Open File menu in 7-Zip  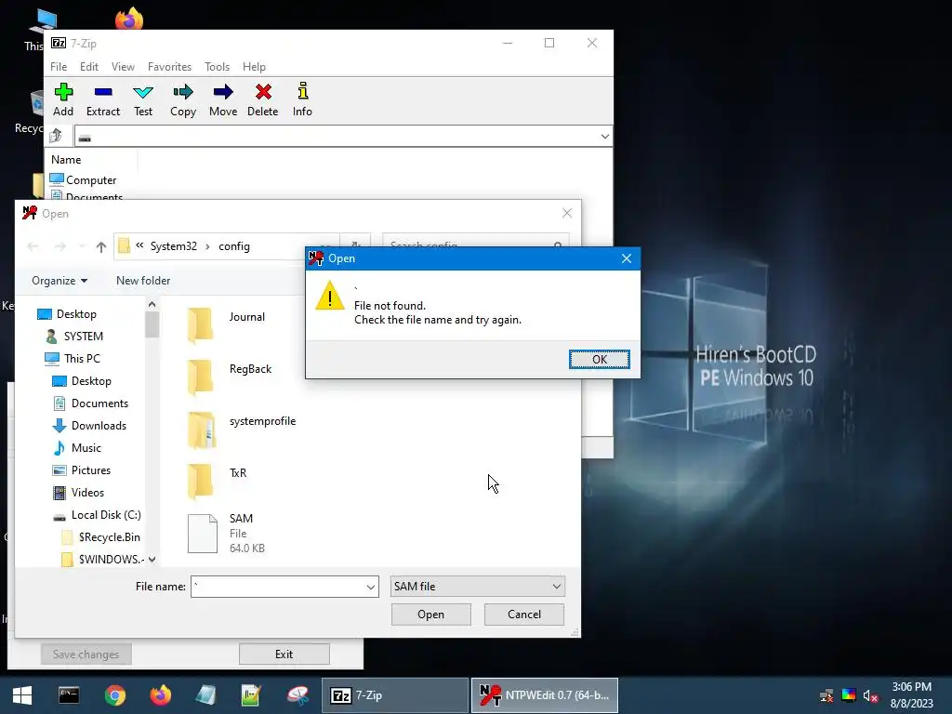(59, 67)
